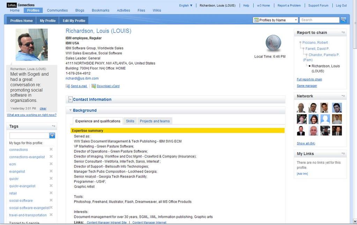Click 'What are you working on right now?'

[32, 115]
